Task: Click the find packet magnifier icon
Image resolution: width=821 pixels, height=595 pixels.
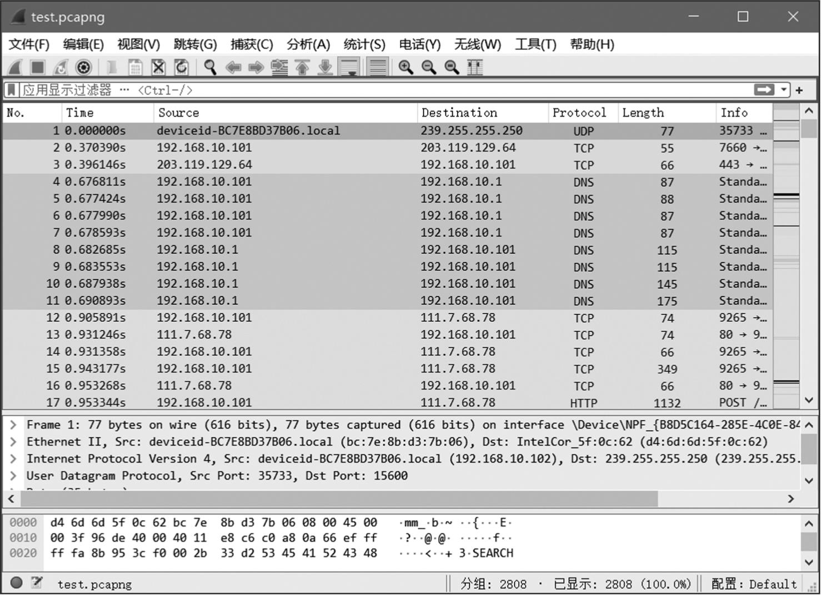Action: tap(210, 68)
